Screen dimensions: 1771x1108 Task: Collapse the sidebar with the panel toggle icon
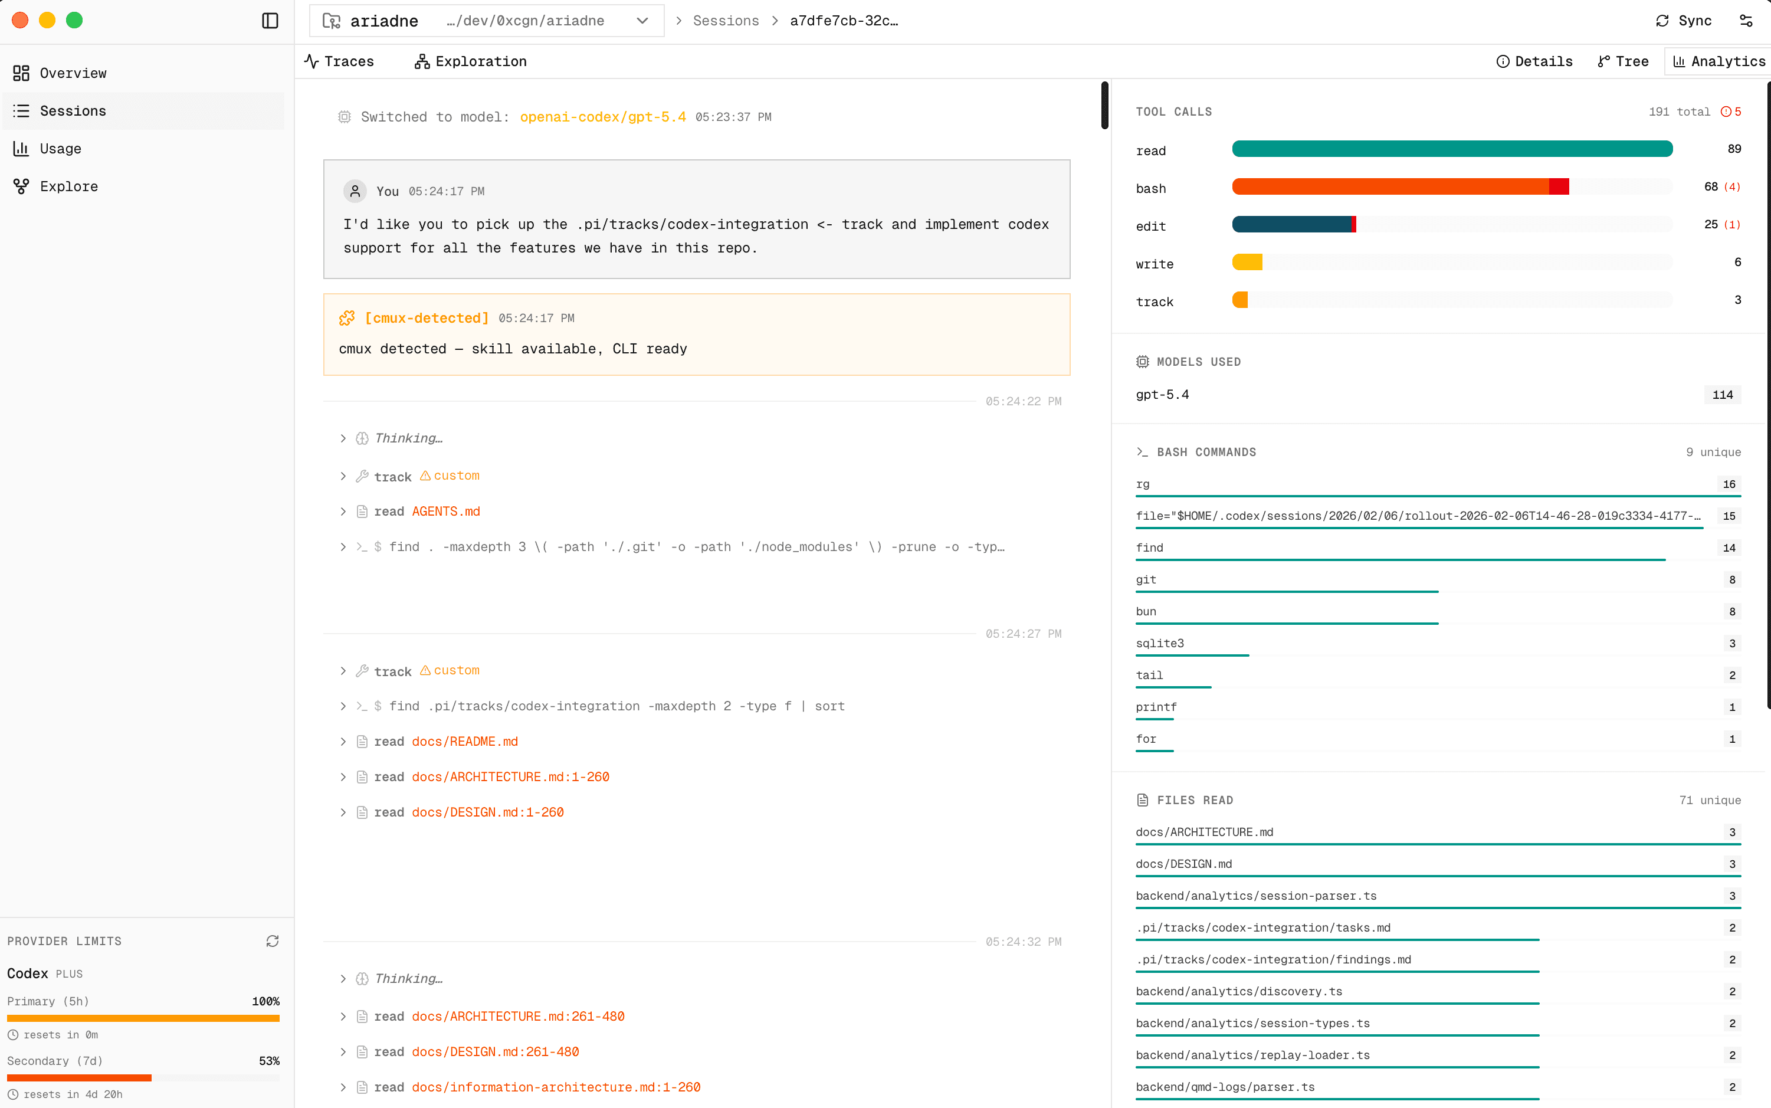(x=270, y=21)
